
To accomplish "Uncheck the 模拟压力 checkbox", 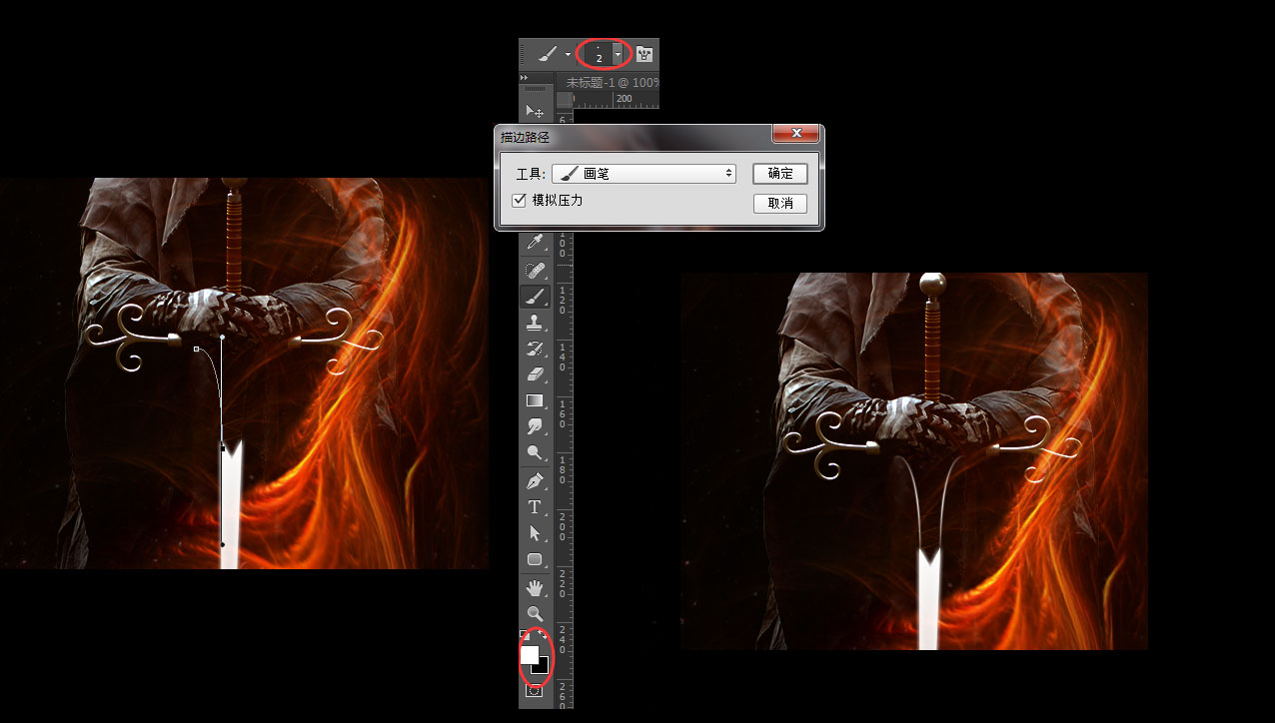I will 519,200.
